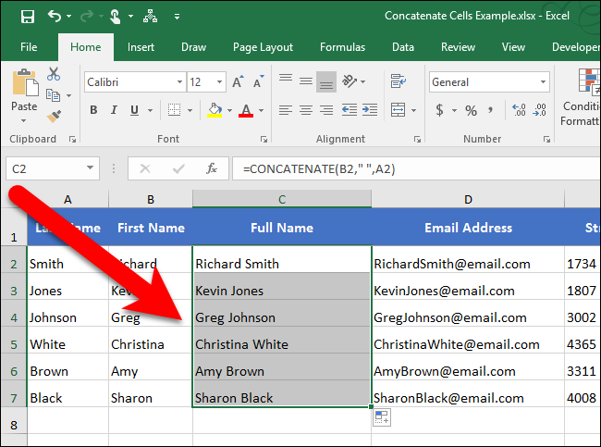Open the Auto Fill Options icon
Screen dimensions: 601x447
click(x=381, y=419)
